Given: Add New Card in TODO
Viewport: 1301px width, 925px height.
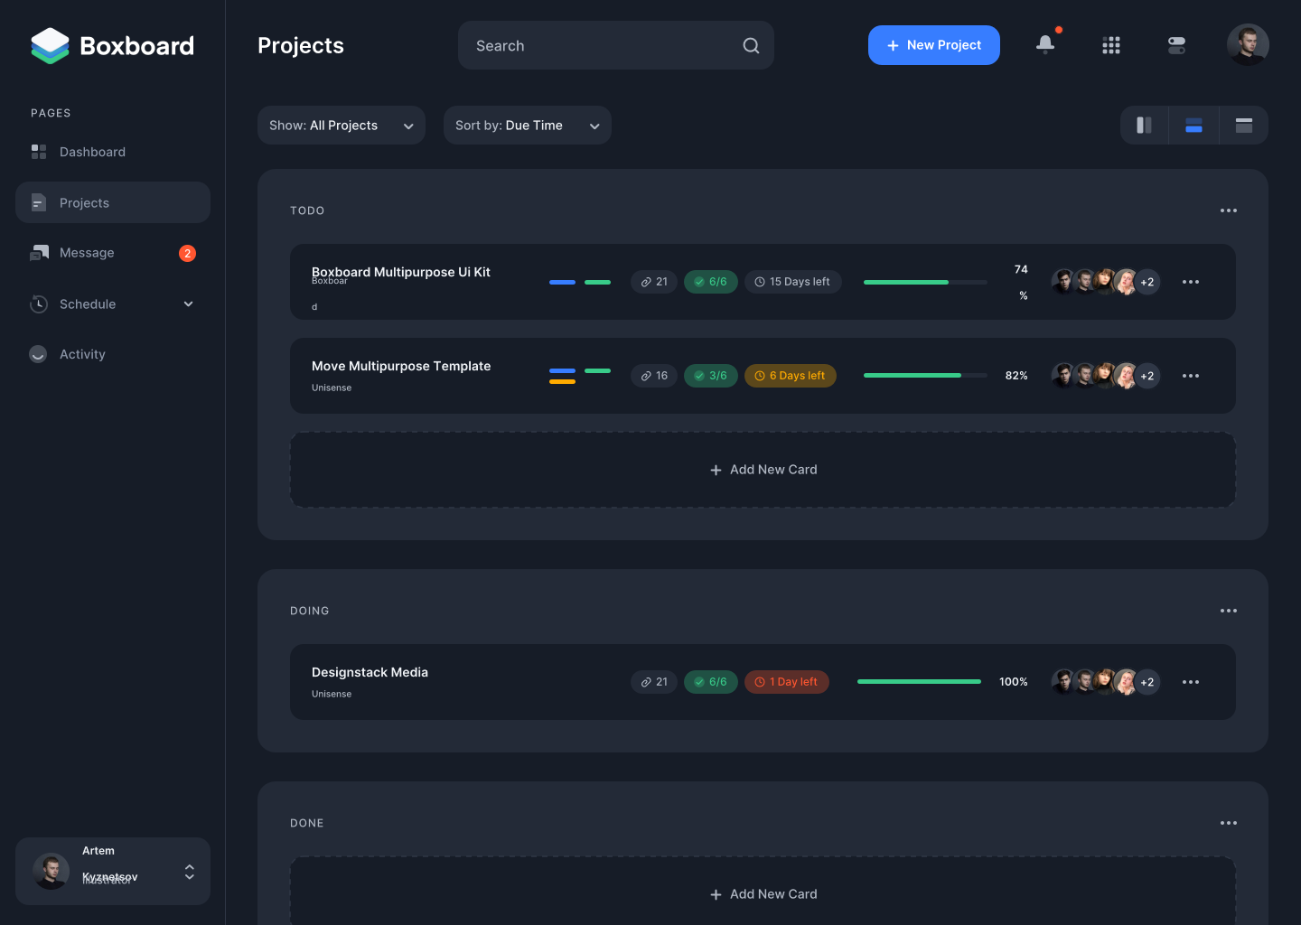Looking at the screenshot, I should click(x=763, y=470).
